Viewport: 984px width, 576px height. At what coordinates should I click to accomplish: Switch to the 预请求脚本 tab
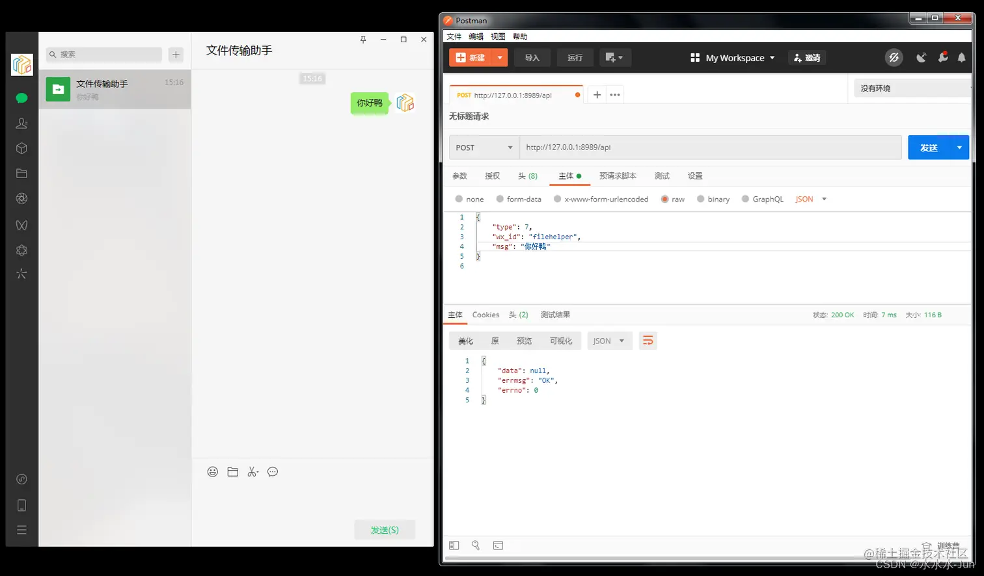tap(618, 176)
